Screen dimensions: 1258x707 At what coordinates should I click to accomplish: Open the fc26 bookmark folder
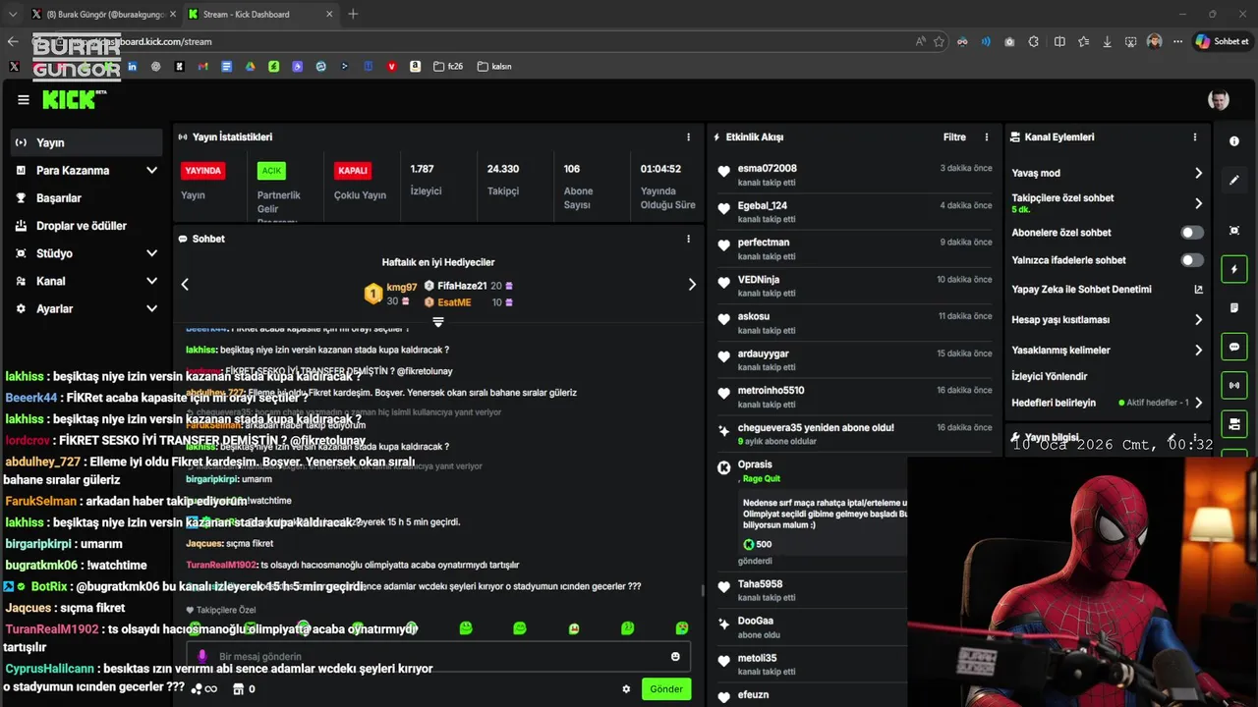[448, 67]
